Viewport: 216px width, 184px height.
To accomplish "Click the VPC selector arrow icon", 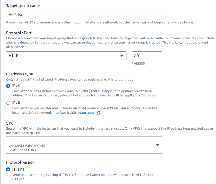I will pyautogui.click(x=157, y=145).
